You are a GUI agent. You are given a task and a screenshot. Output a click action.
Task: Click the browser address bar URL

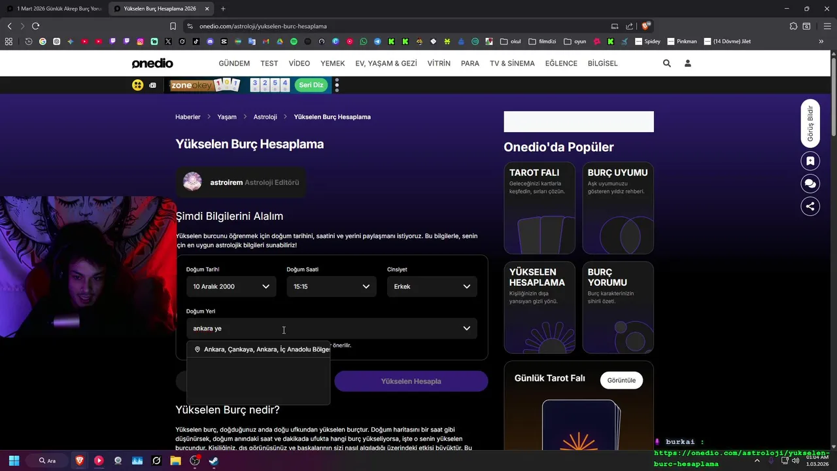(x=263, y=26)
